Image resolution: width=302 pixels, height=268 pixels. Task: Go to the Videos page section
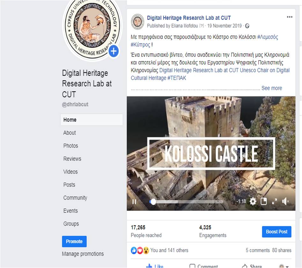[x=70, y=172]
